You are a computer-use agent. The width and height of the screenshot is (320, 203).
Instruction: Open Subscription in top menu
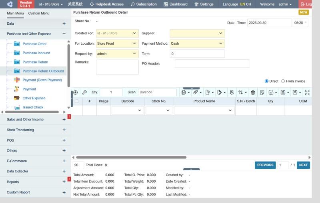pyautogui.click(x=144, y=4)
